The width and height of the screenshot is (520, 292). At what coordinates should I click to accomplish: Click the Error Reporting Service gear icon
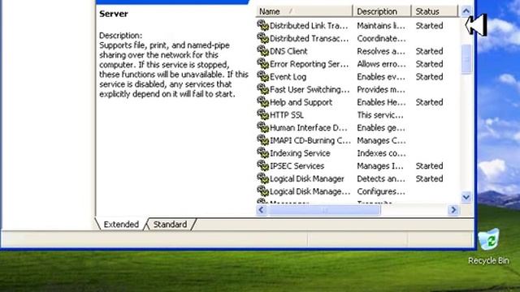262,64
